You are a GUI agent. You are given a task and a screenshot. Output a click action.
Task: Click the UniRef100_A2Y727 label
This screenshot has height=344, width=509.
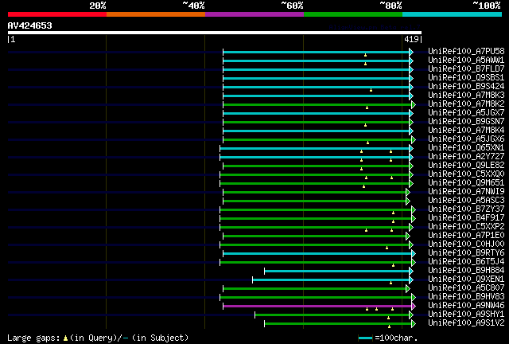(x=466, y=157)
